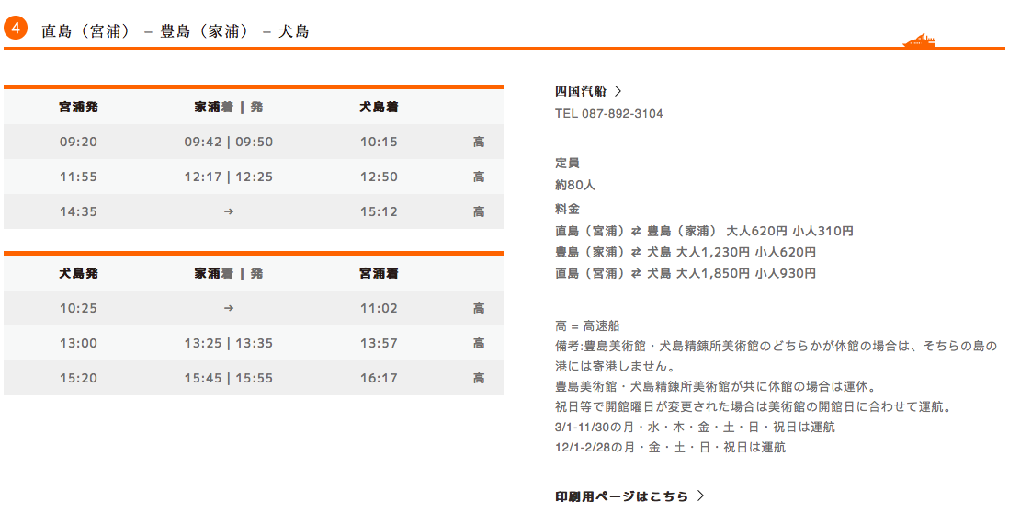Click the 16:17 arrival time cell
Image resolution: width=1009 pixels, height=525 pixels.
click(379, 378)
